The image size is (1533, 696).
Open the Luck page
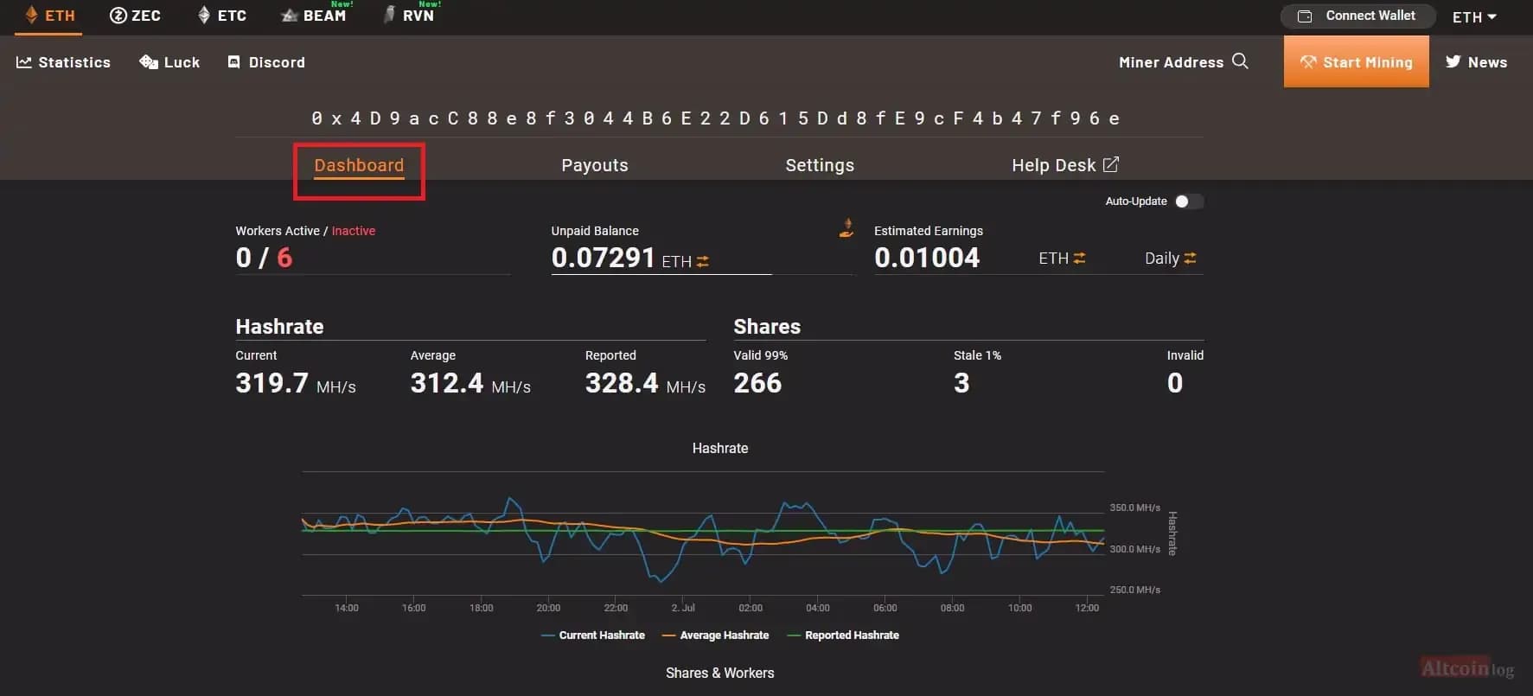(169, 62)
